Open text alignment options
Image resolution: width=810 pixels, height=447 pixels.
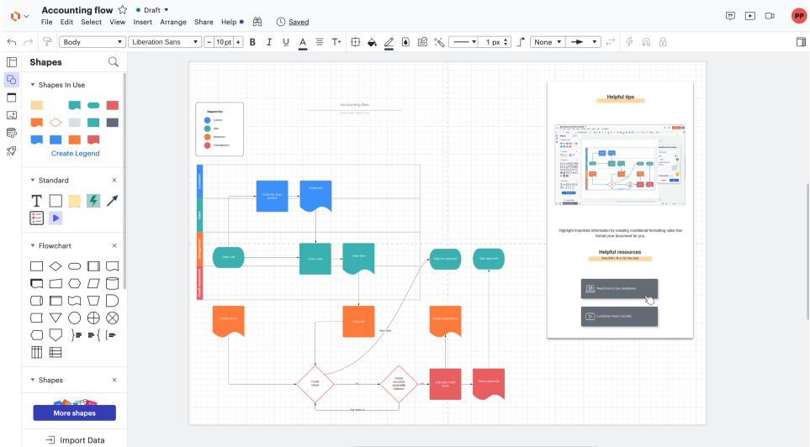pos(320,42)
